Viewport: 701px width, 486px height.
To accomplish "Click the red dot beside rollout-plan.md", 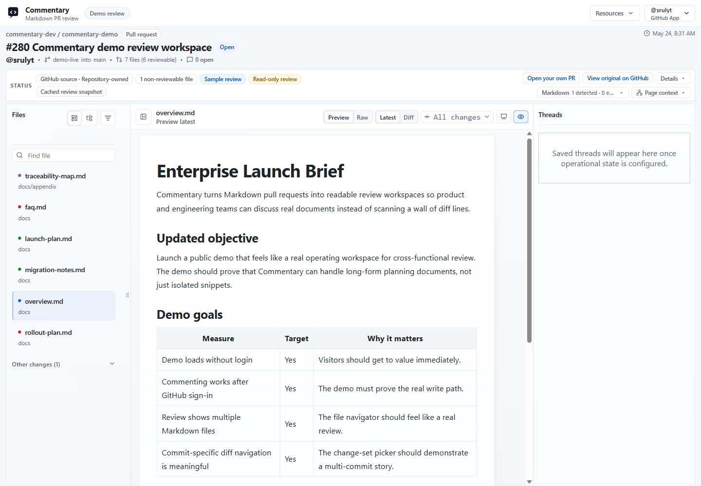I will 19,332.
